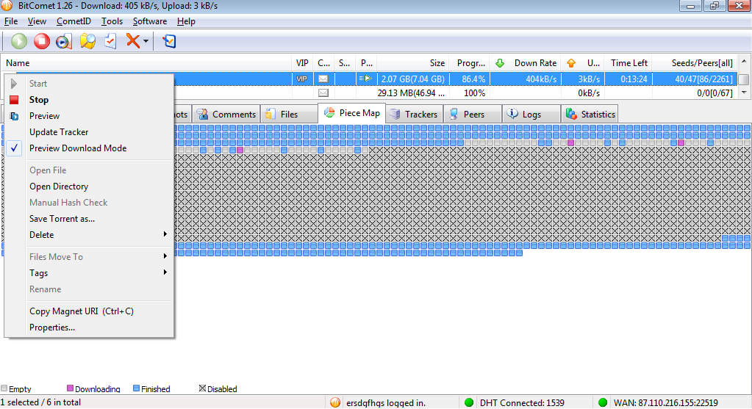The width and height of the screenshot is (752, 409).
Task: Click the red X Delete toolbar icon
Action: click(x=132, y=41)
